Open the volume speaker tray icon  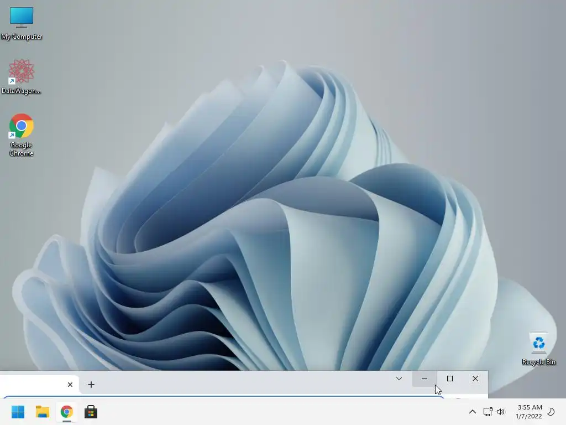pyautogui.click(x=501, y=412)
